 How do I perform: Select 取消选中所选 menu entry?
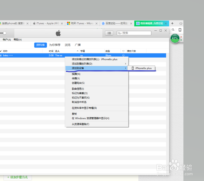click(97, 102)
